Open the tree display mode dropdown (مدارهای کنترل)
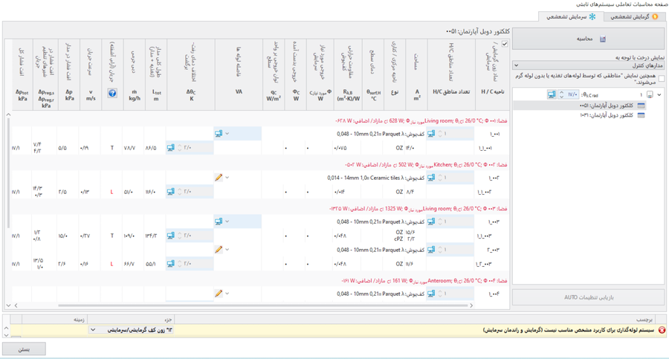The width and height of the screenshot is (669, 359). tap(588, 66)
